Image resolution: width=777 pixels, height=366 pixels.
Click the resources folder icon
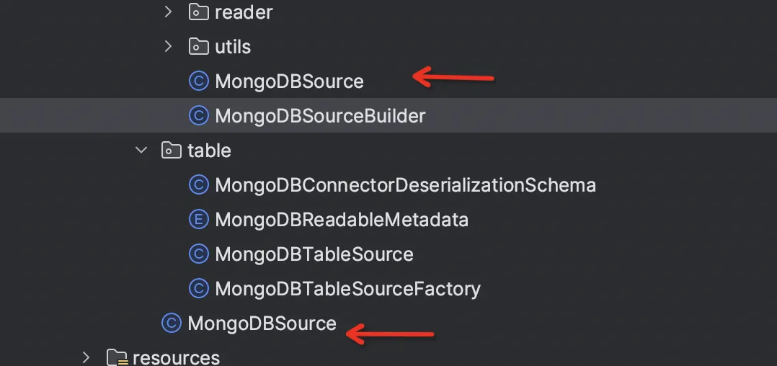click(115, 357)
